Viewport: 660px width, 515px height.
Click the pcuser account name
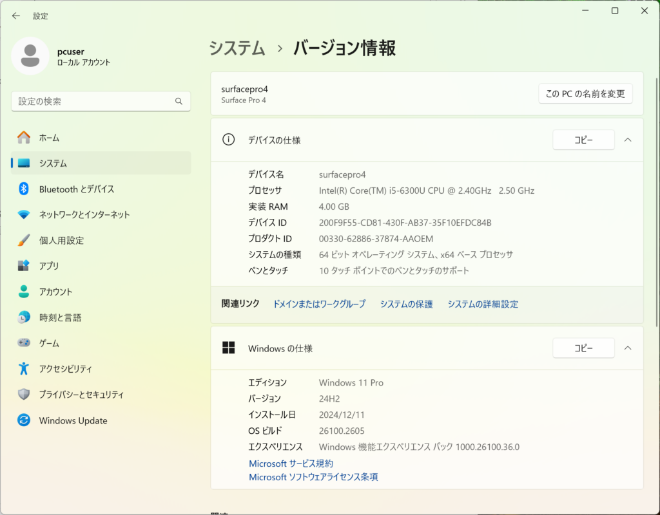[71, 51]
